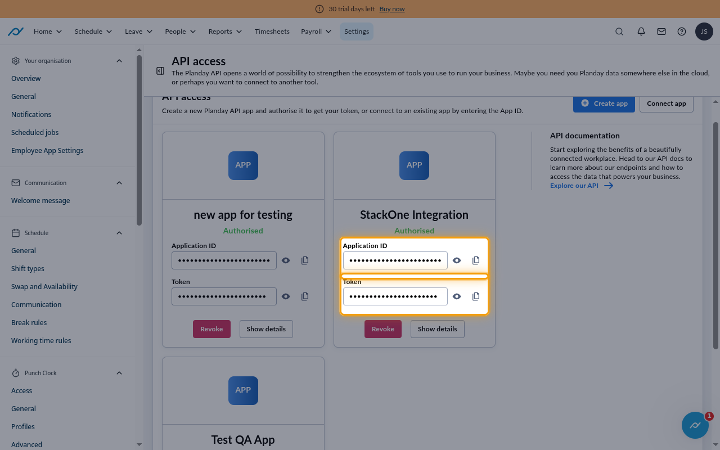Collapse the Your organisation section chevron
Image resolution: width=720 pixels, height=450 pixels.
point(119,61)
